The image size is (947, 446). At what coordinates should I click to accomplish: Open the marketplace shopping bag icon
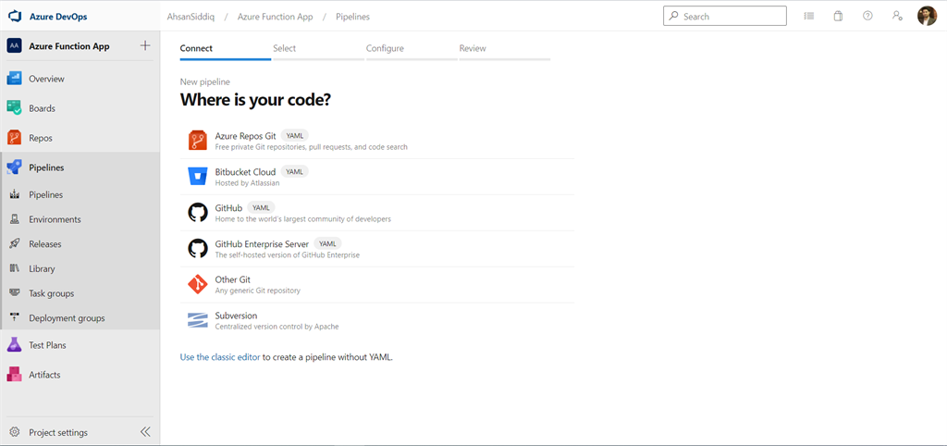tap(838, 17)
